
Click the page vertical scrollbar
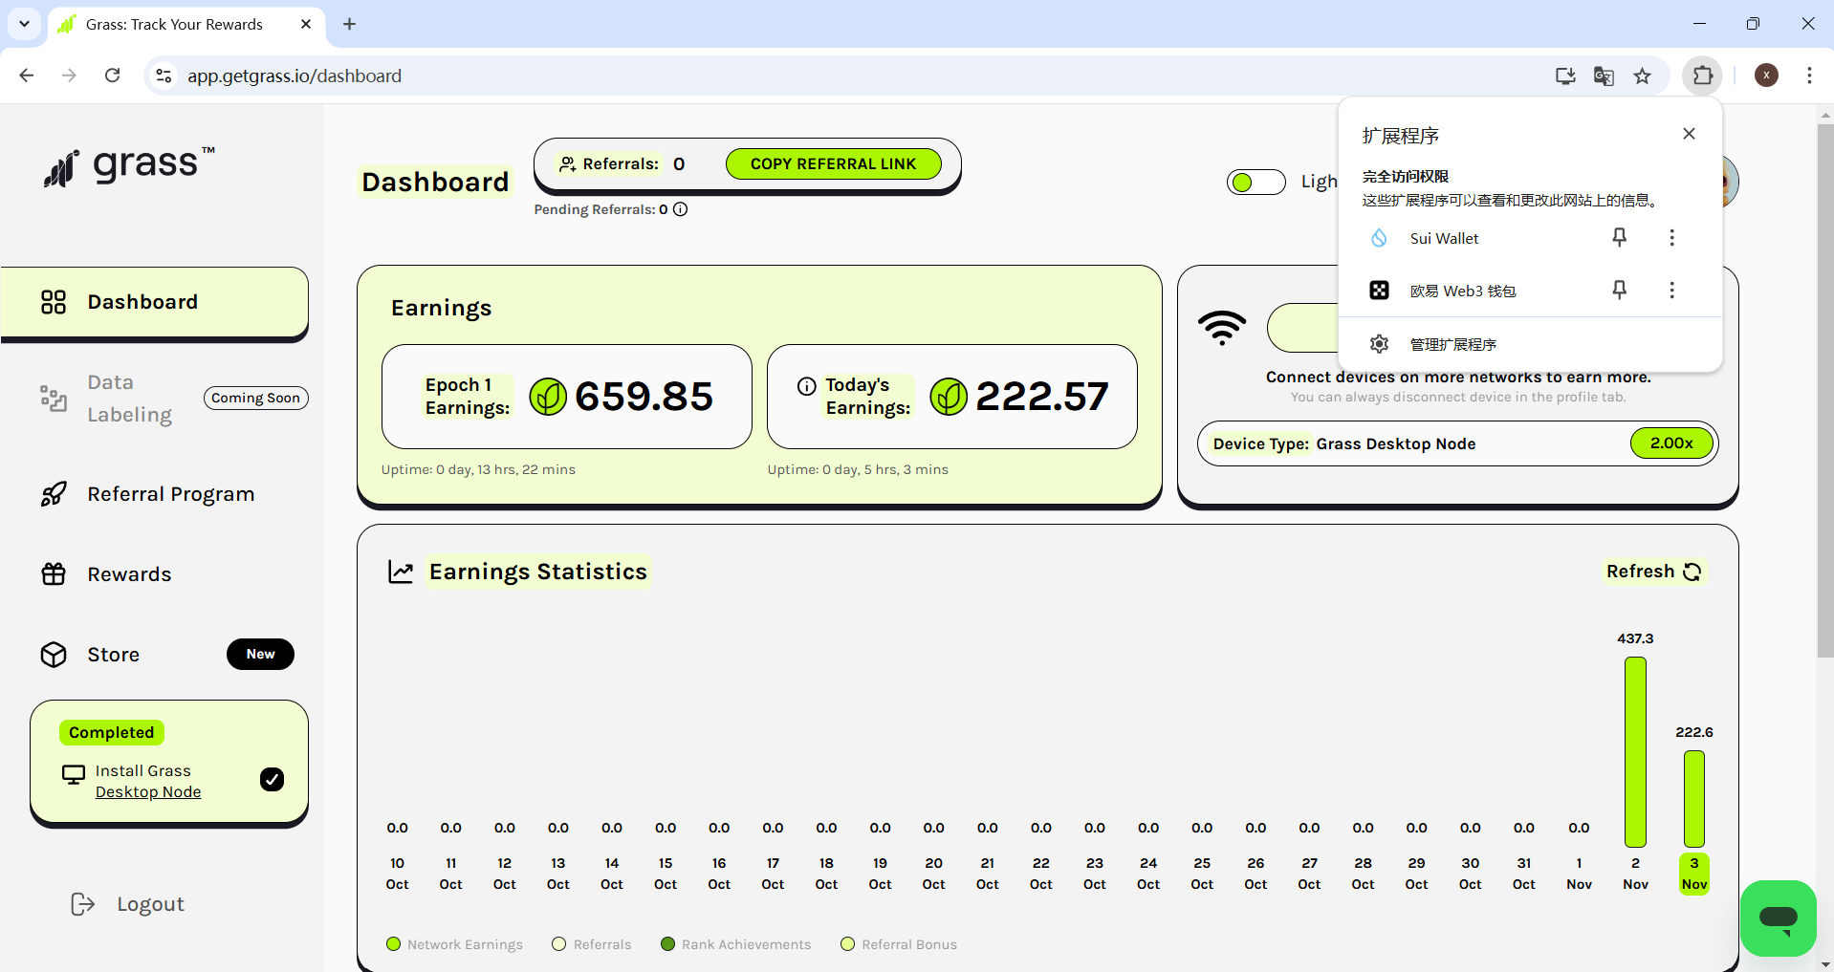coord(1825,392)
